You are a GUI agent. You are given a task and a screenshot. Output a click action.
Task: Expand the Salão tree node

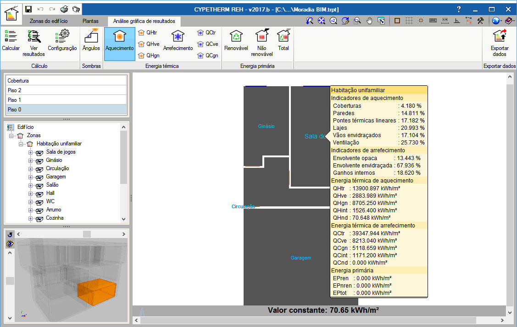tap(30, 185)
